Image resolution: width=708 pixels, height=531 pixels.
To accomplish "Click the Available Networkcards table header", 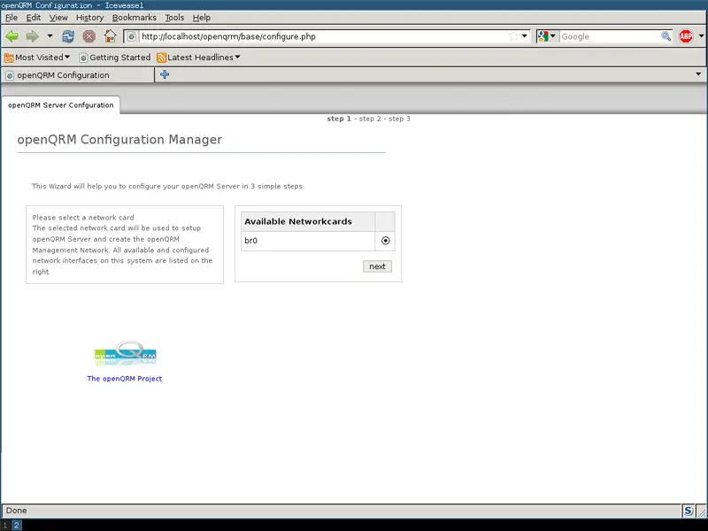I will pos(298,221).
